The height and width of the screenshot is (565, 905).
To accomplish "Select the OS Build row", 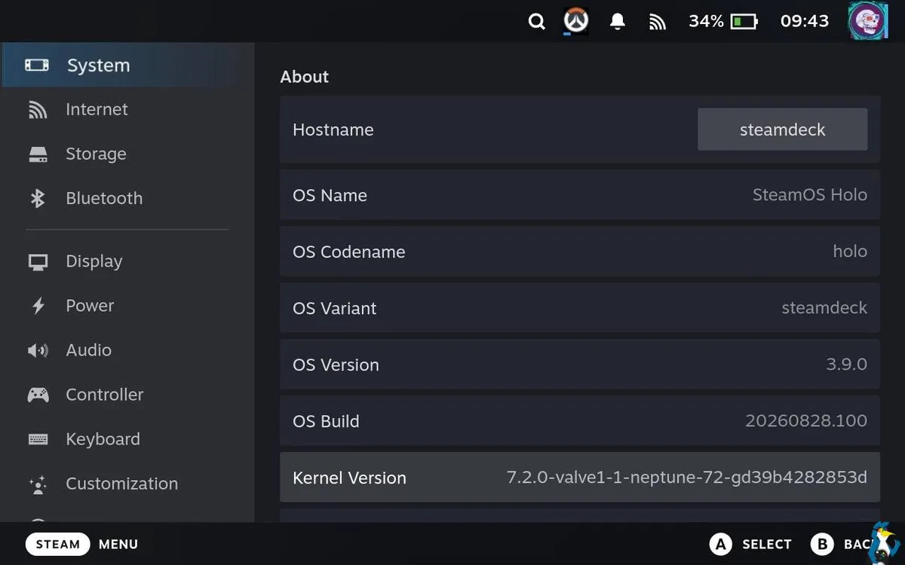I will 580,421.
